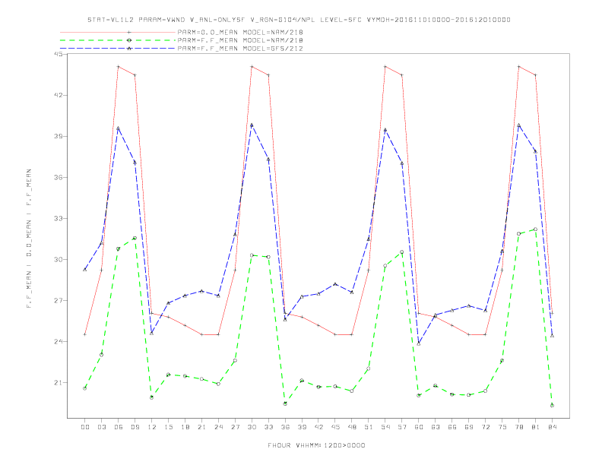Click x-axis forecast hour label 12
602x465 pixels.
152,427
